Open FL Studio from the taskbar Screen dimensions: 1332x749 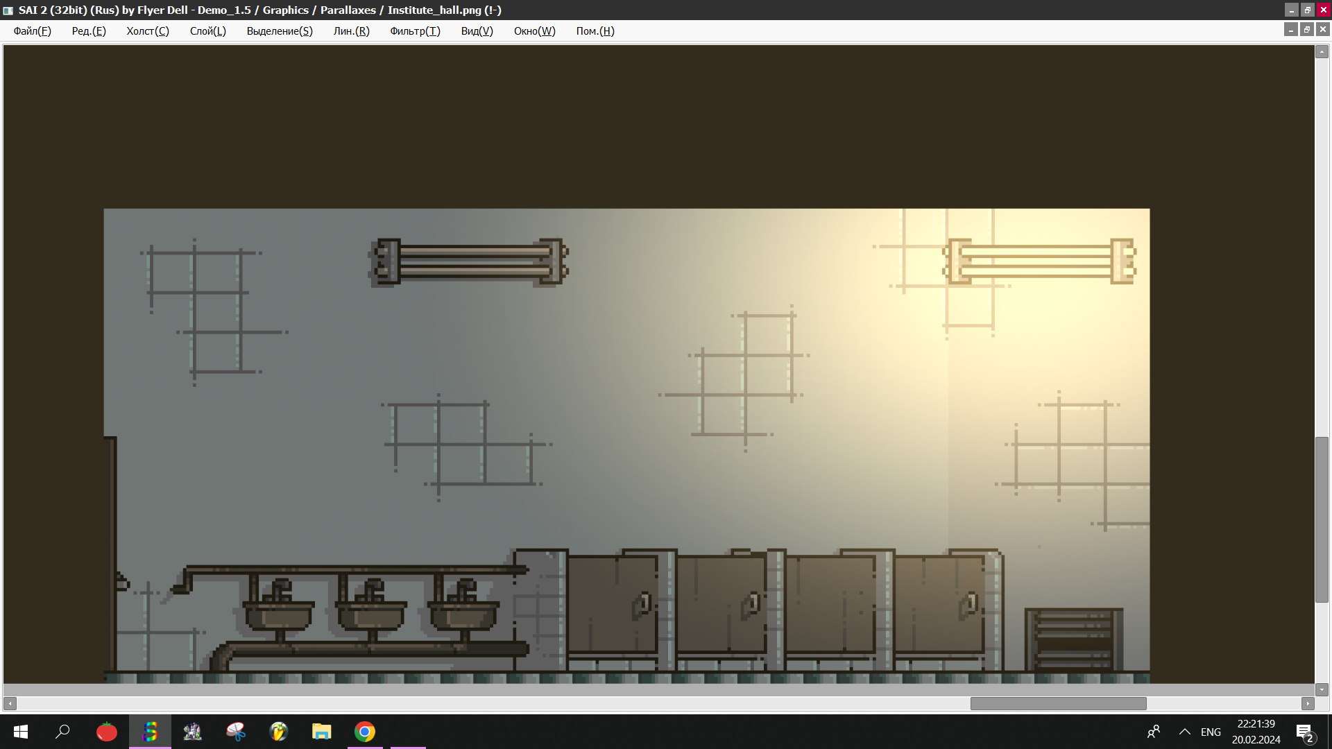[x=279, y=732]
